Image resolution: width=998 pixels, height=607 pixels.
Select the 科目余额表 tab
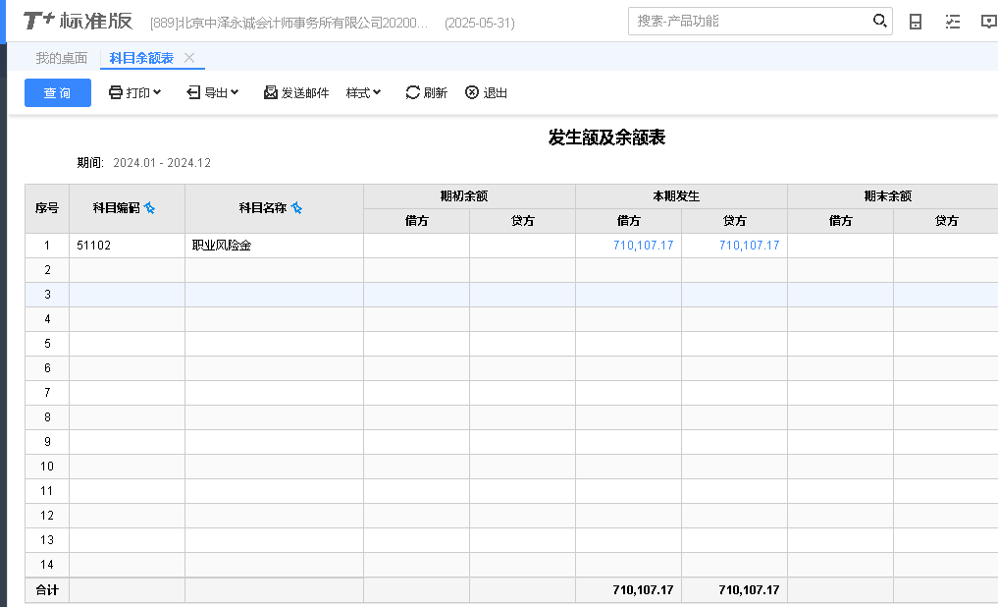[141, 58]
